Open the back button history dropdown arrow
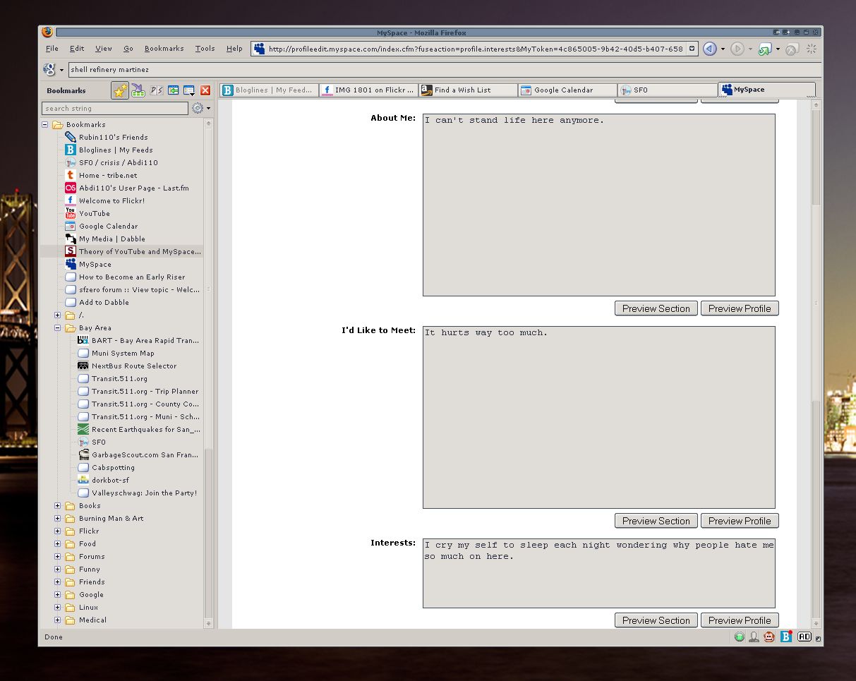Screen dimensions: 856x681 click(723, 49)
